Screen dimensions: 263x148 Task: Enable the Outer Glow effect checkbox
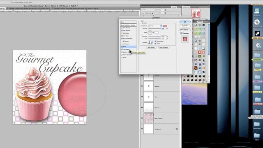tap(122, 33)
